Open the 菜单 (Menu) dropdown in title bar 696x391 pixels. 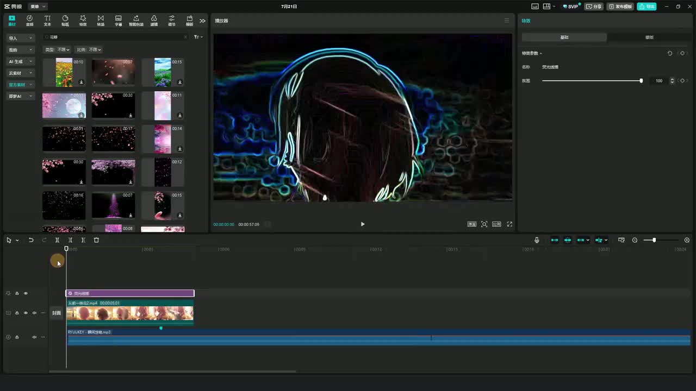pyautogui.click(x=37, y=7)
